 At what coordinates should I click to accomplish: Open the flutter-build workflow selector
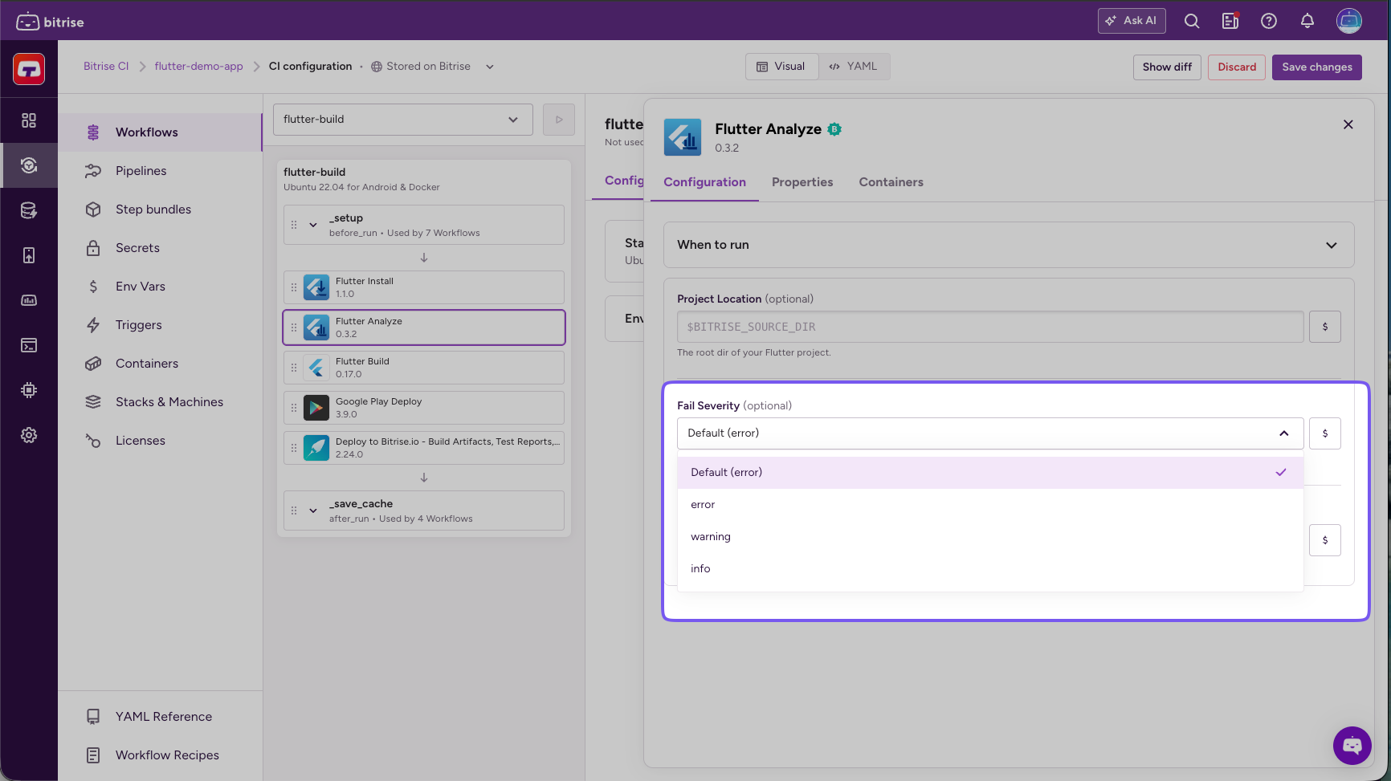point(403,120)
